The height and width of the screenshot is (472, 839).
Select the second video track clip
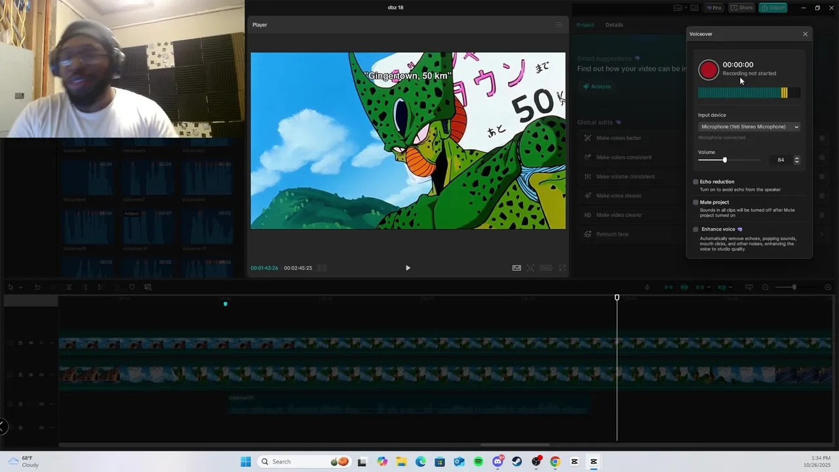[x=445, y=374]
